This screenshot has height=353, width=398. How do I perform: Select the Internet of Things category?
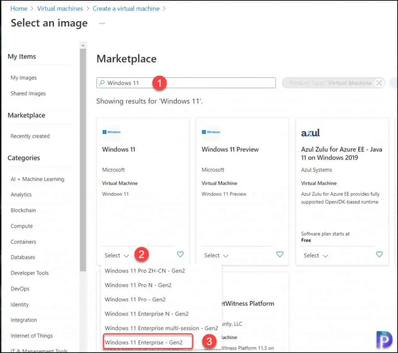32,336
